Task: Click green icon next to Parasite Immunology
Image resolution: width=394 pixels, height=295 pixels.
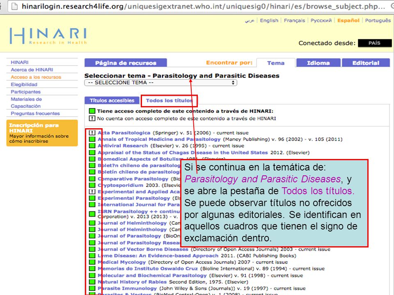Action: point(92,288)
